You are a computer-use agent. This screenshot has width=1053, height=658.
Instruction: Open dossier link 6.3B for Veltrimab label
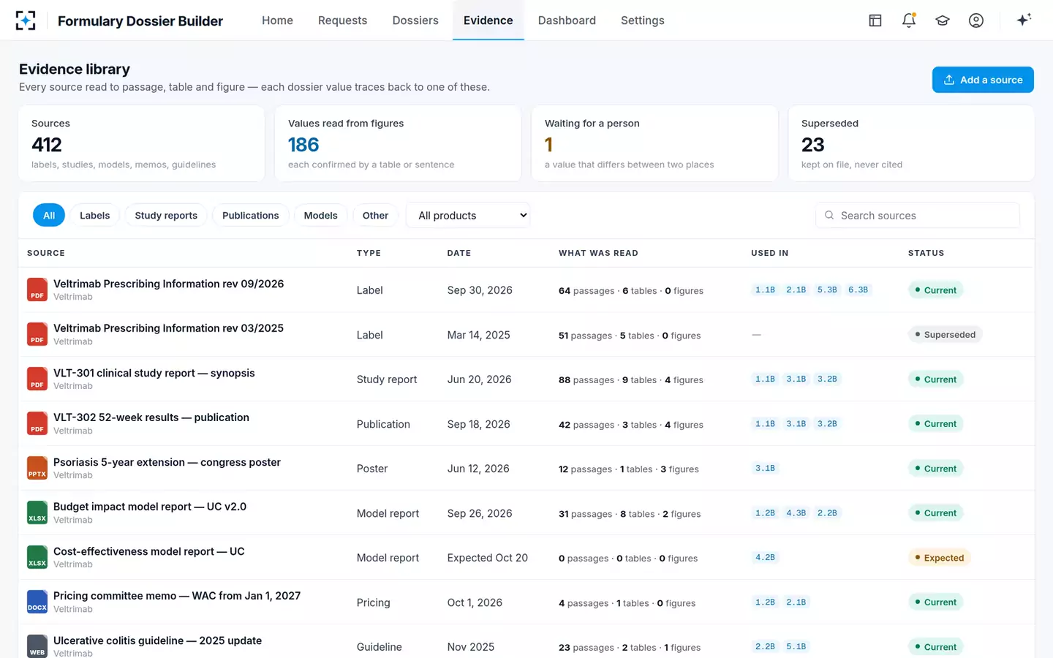click(x=858, y=290)
